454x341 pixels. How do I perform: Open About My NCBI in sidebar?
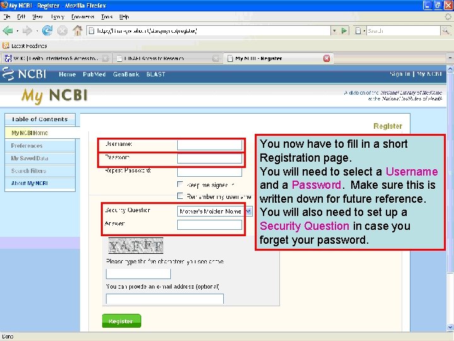30,183
